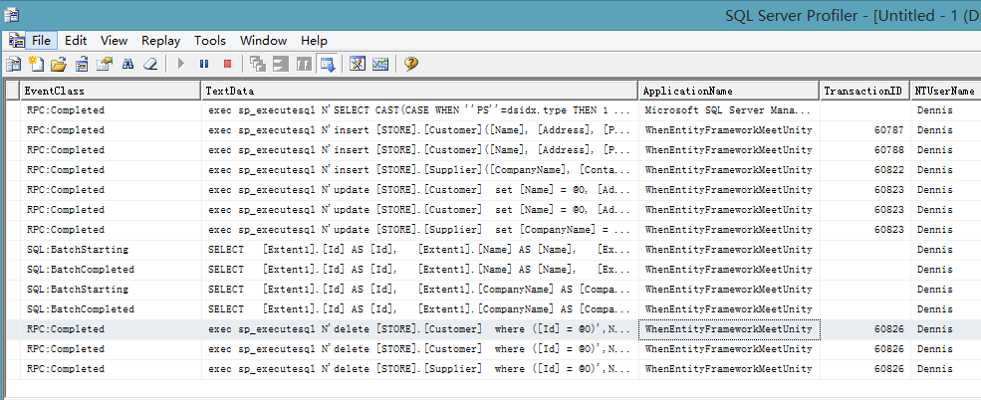Click transaction ID 60787 cell
The image size is (981, 400).
[864, 130]
